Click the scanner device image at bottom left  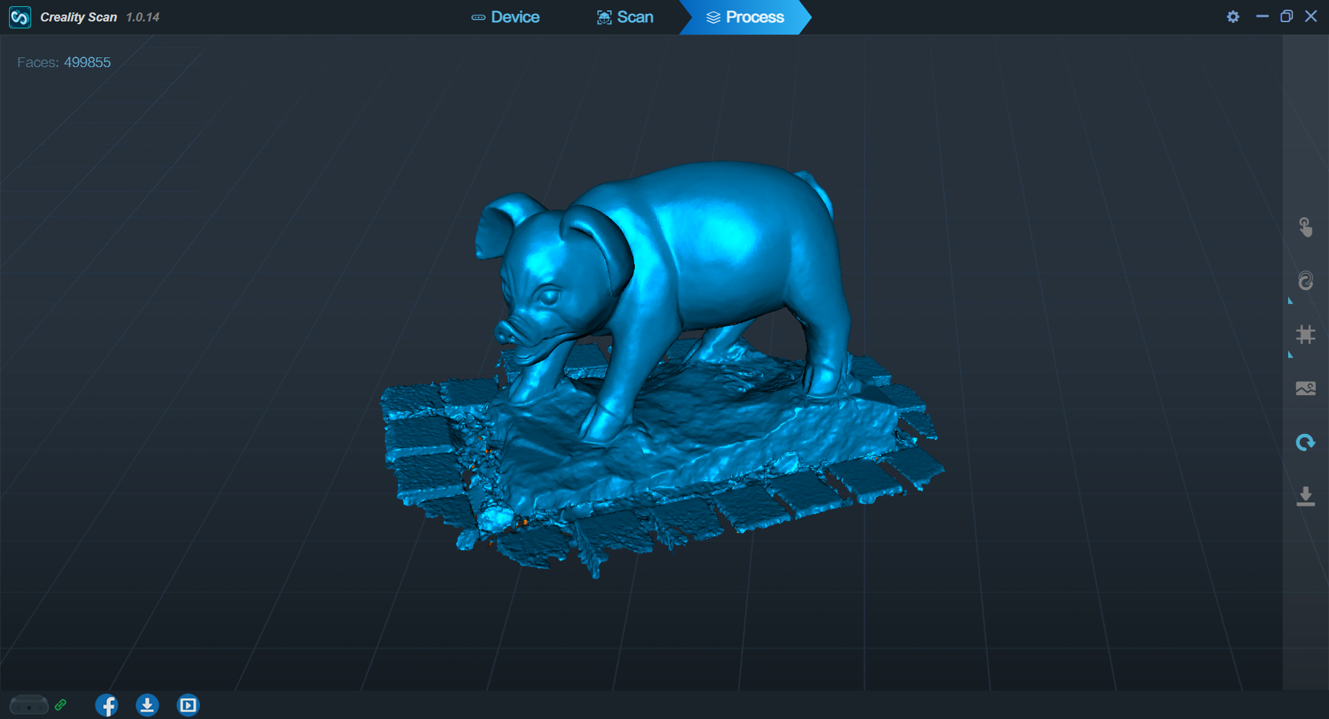28,705
